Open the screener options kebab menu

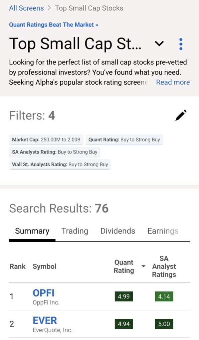181,43
